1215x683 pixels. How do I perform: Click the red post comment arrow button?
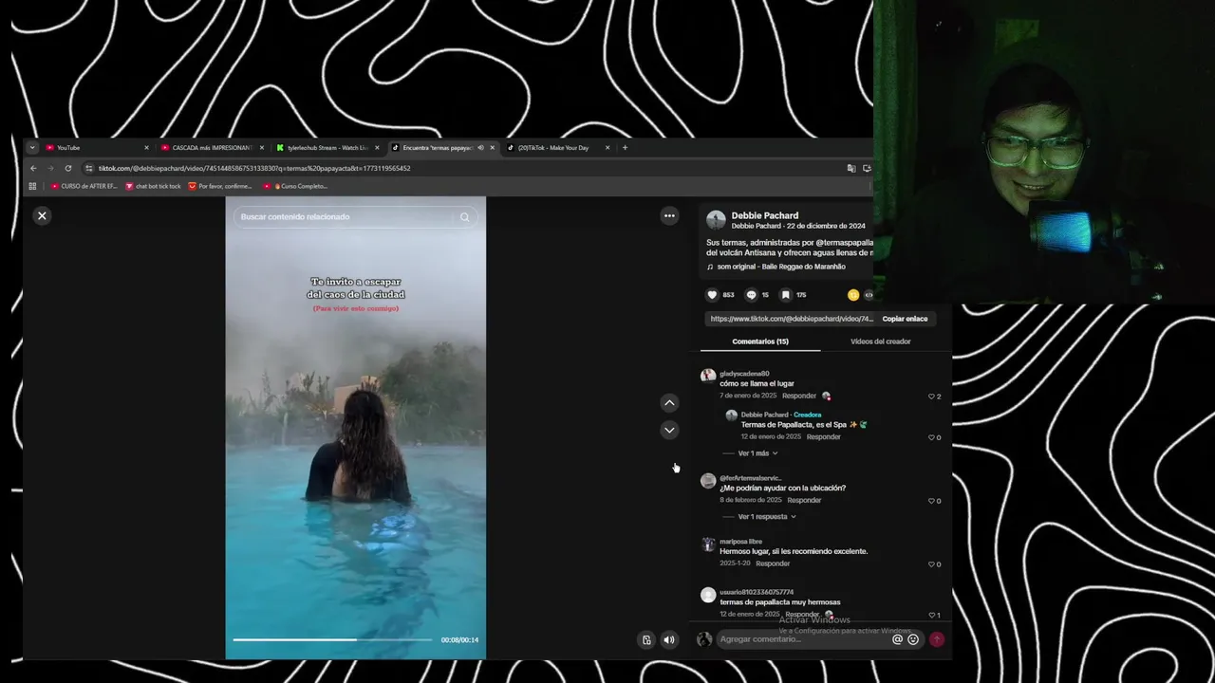[x=937, y=639]
